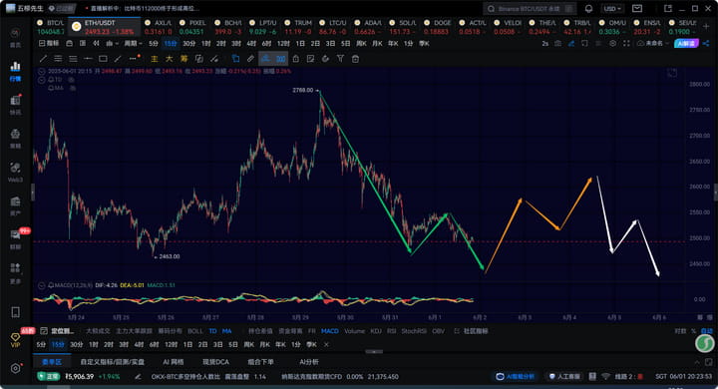718x389 pixels.
Task: Pick the trend line drawing tool
Action: point(43,59)
